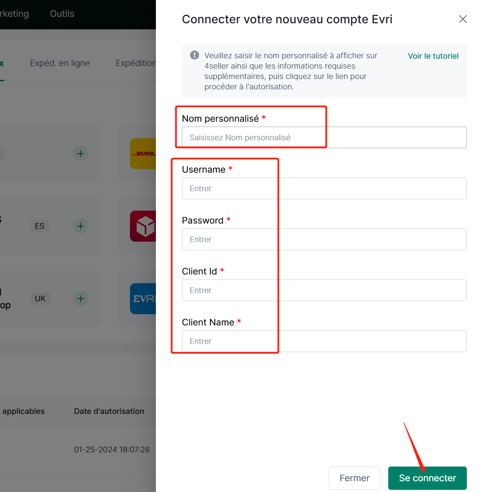Focus the Client Name input field
Screen dimensions: 488x492
[324, 341]
